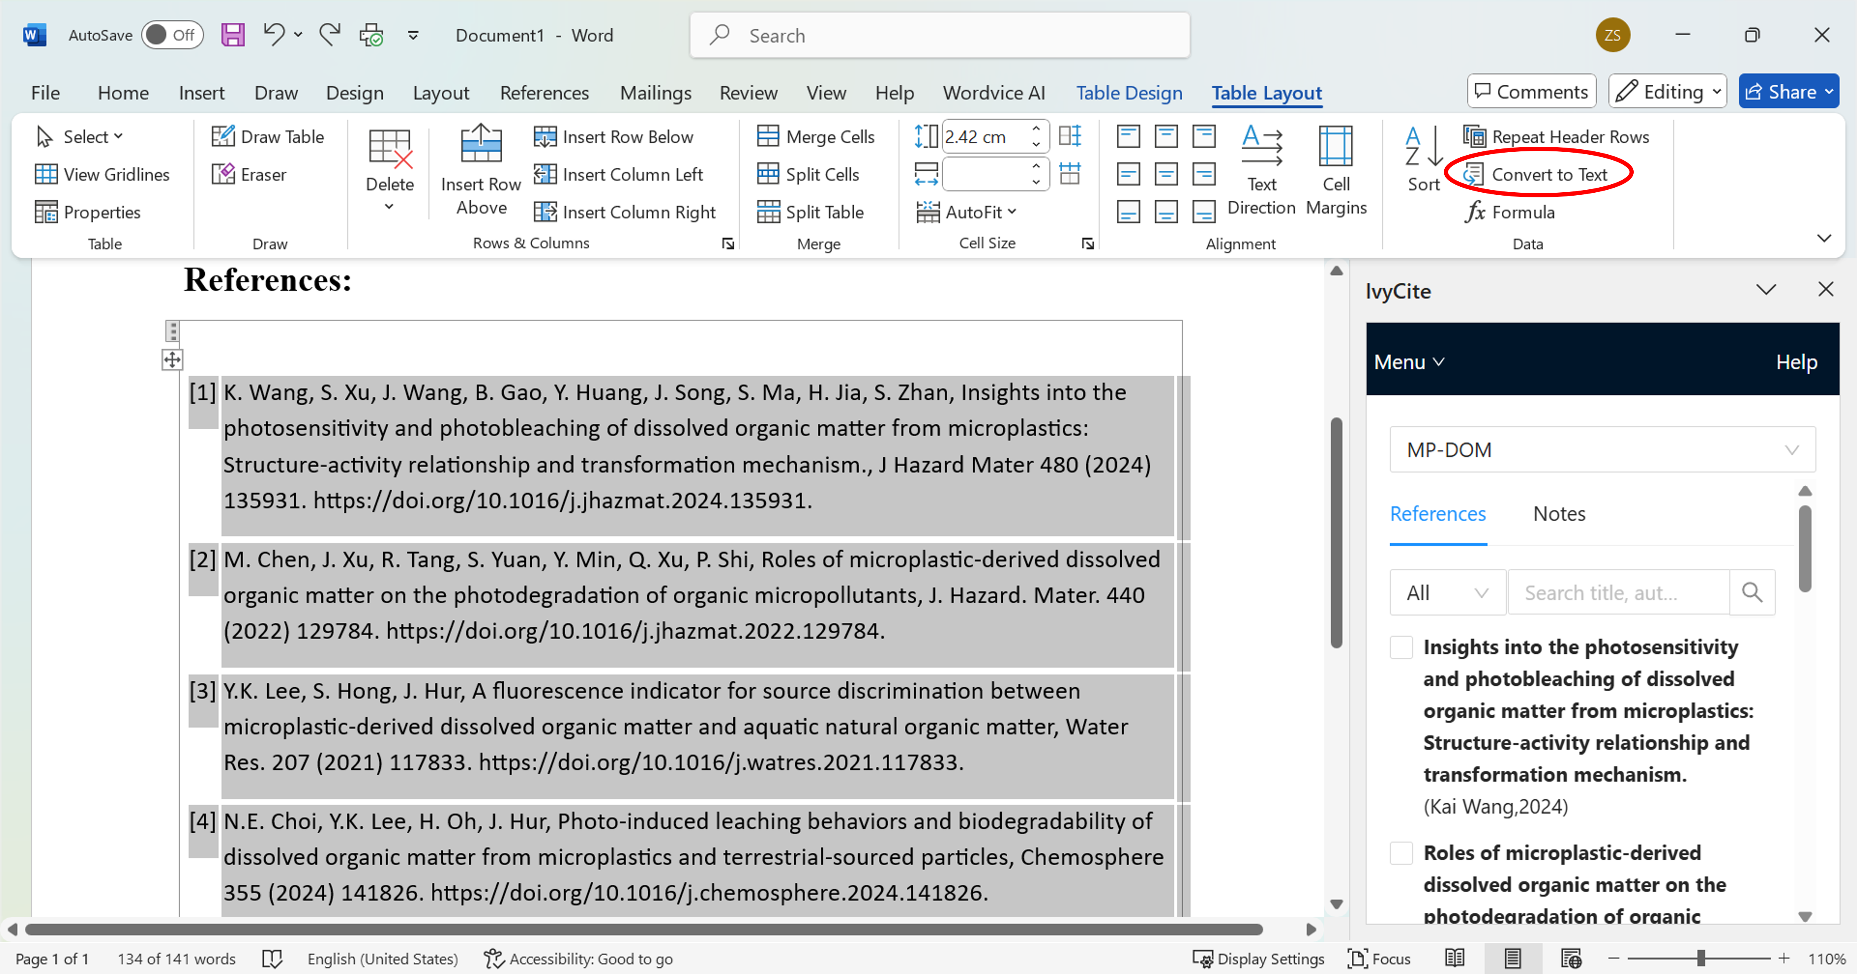Open the File menu
This screenshot has width=1857, height=974.
click(x=46, y=93)
